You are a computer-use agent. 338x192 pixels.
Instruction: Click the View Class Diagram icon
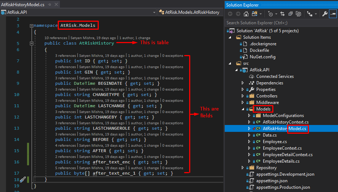tap(310, 14)
